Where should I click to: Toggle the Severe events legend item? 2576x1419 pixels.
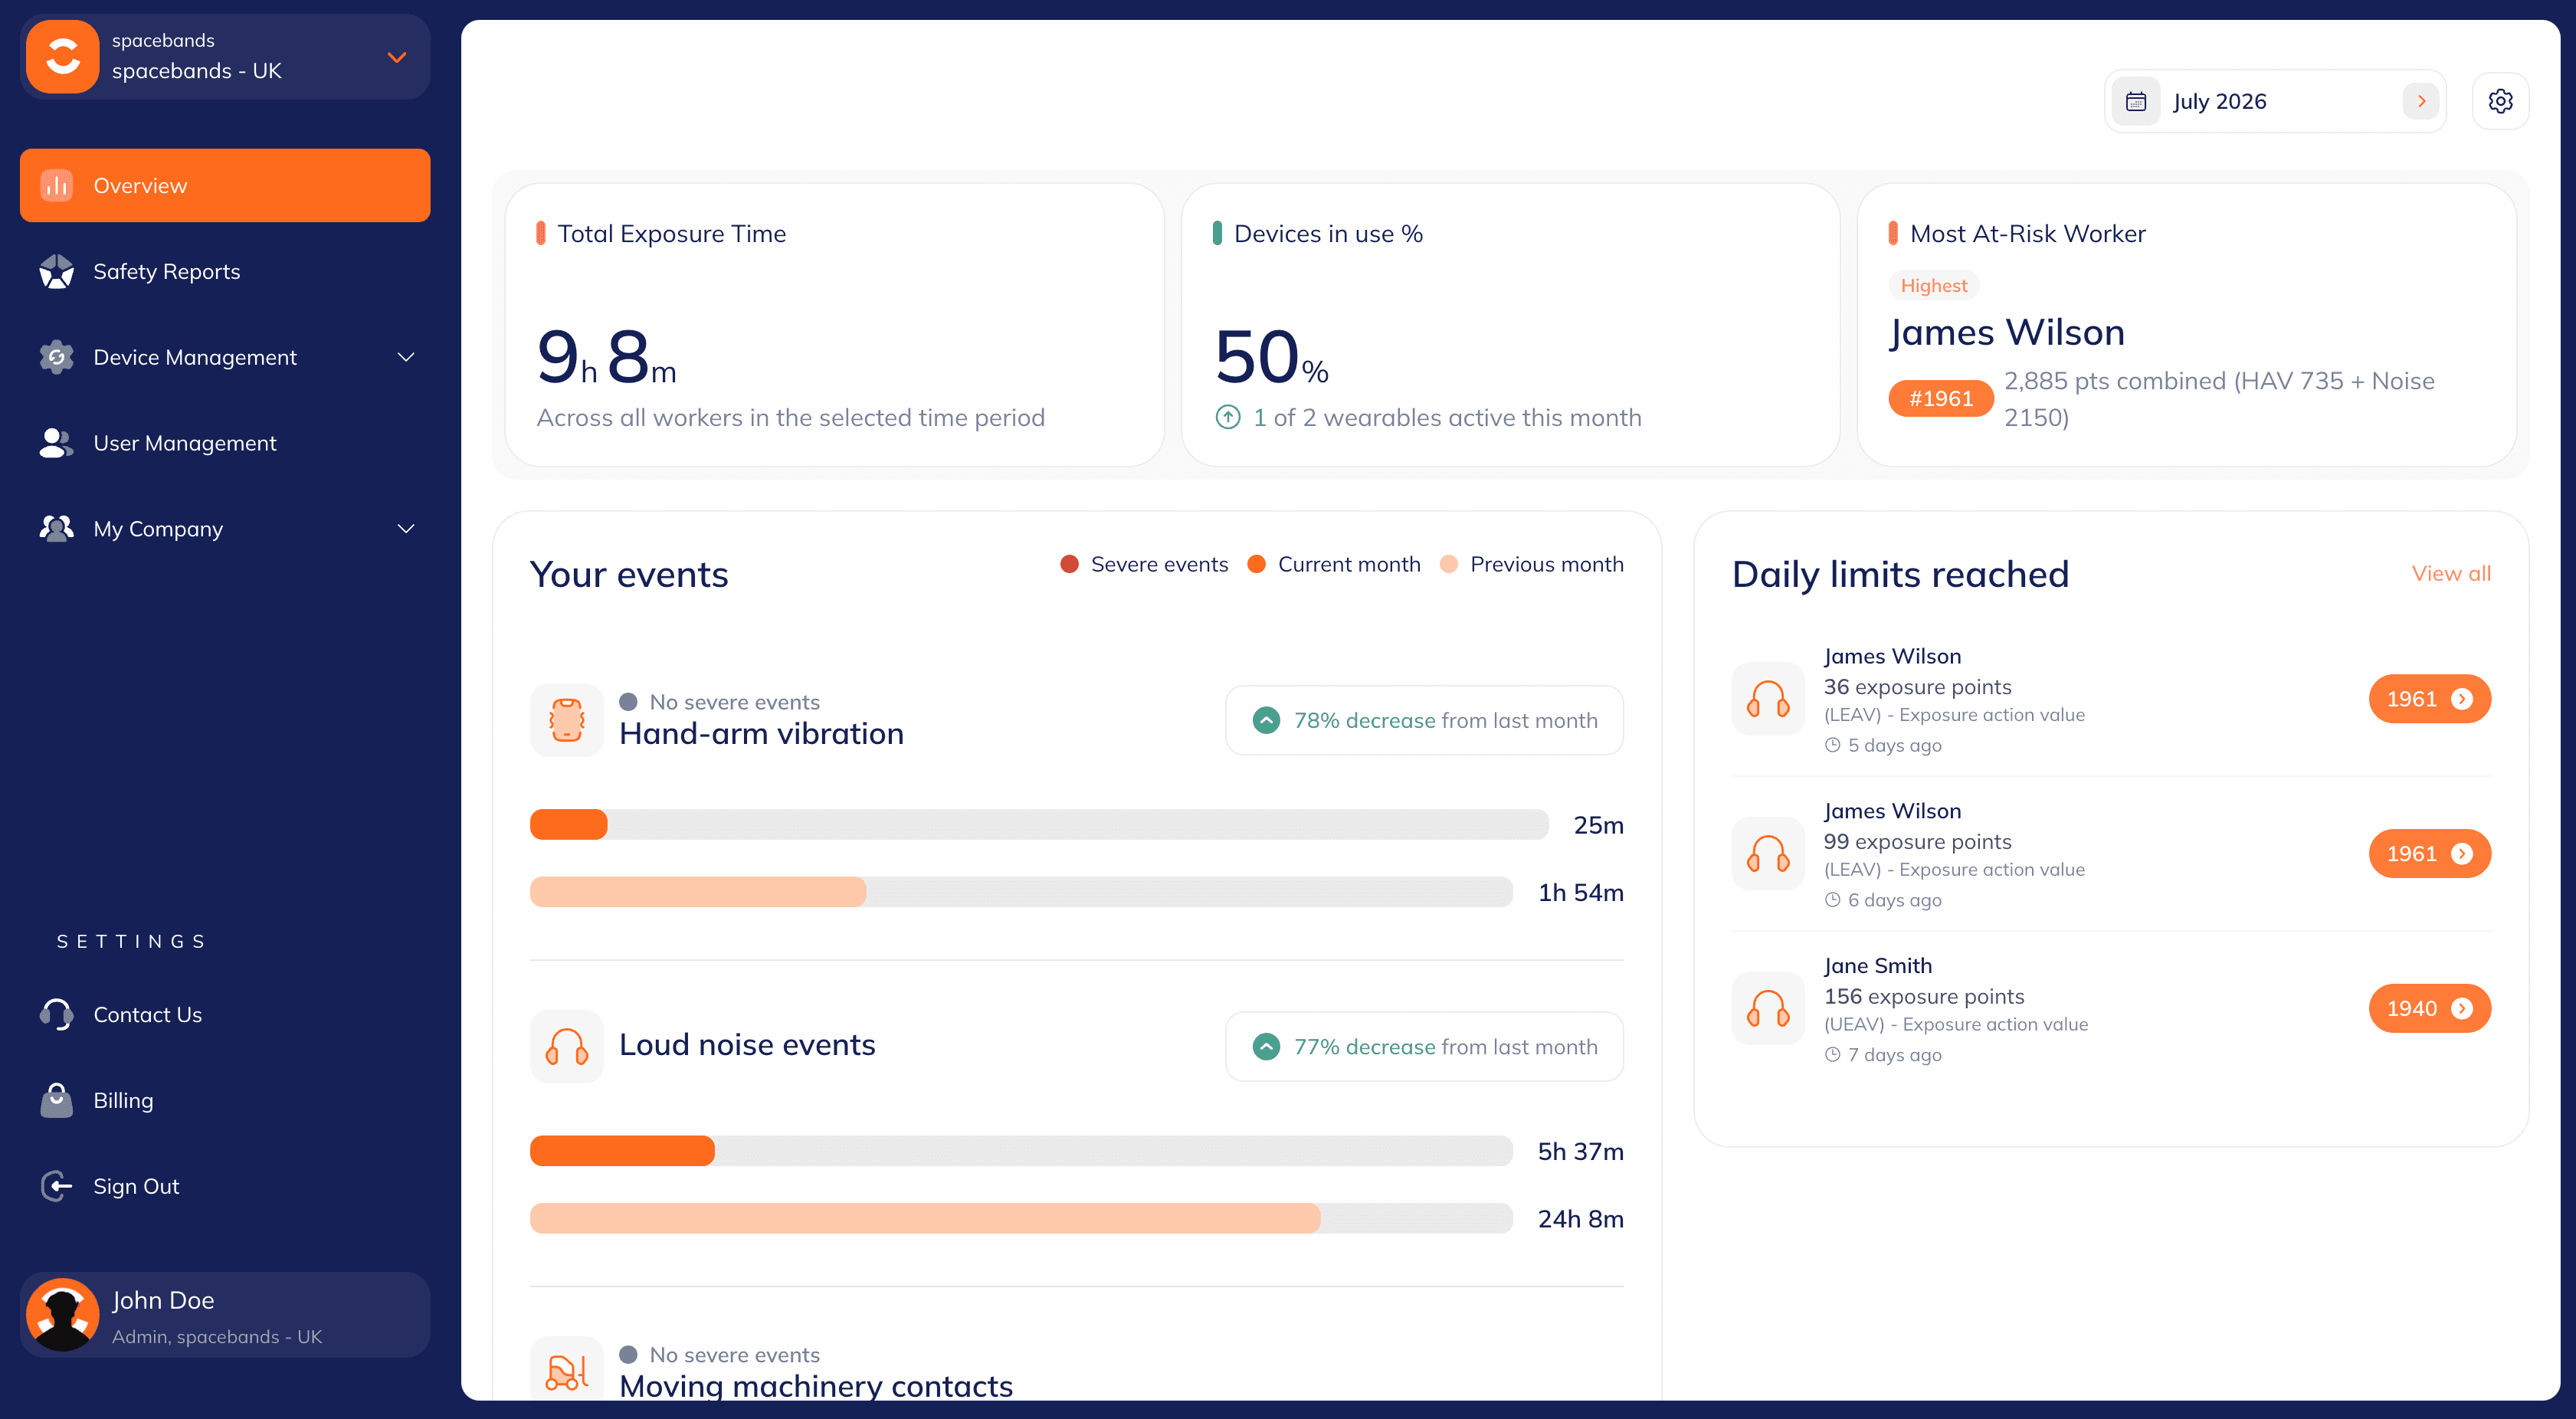(1144, 564)
